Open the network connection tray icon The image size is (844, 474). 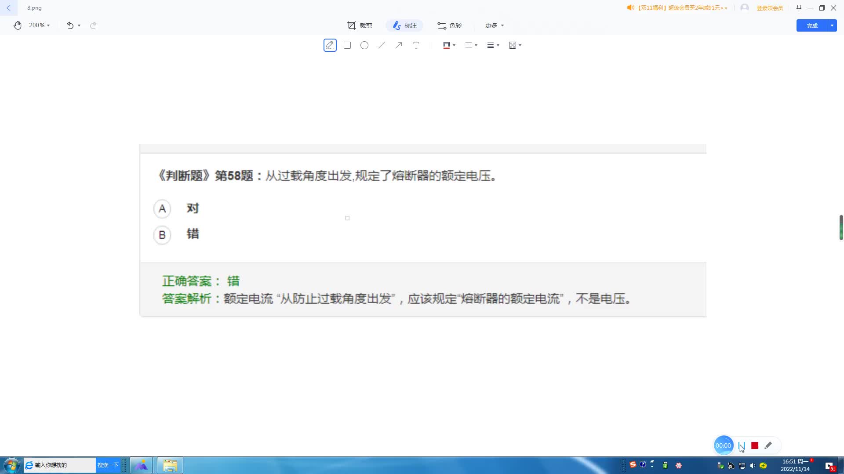tap(742, 466)
